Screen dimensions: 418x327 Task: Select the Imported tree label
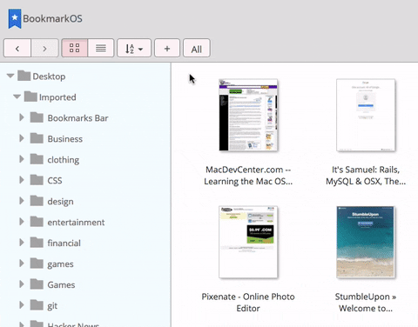pos(57,97)
